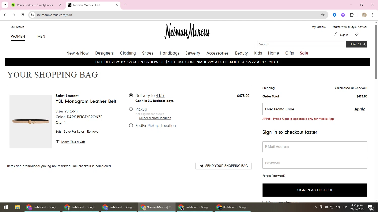378x212 pixels.
Task: Open the Shoes menu
Action: [148, 53]
